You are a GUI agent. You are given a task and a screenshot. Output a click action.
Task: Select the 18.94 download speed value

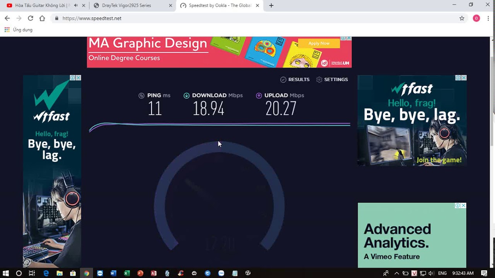(x=208, y=109)
